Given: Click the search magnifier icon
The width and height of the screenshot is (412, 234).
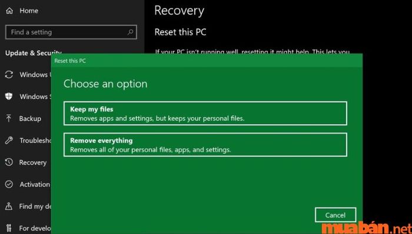Looking at the screenshot, I should (130, 32).
